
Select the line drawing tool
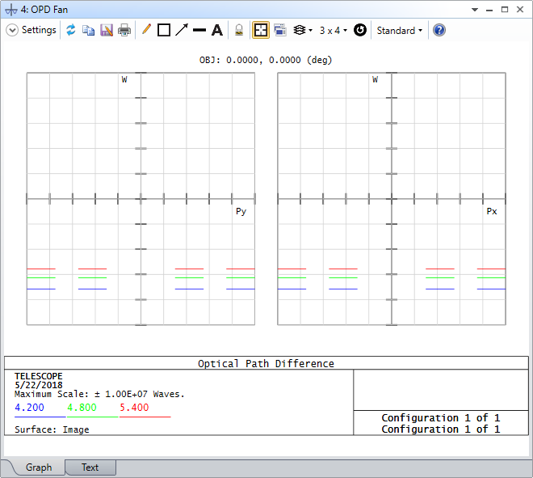[199, 30]
